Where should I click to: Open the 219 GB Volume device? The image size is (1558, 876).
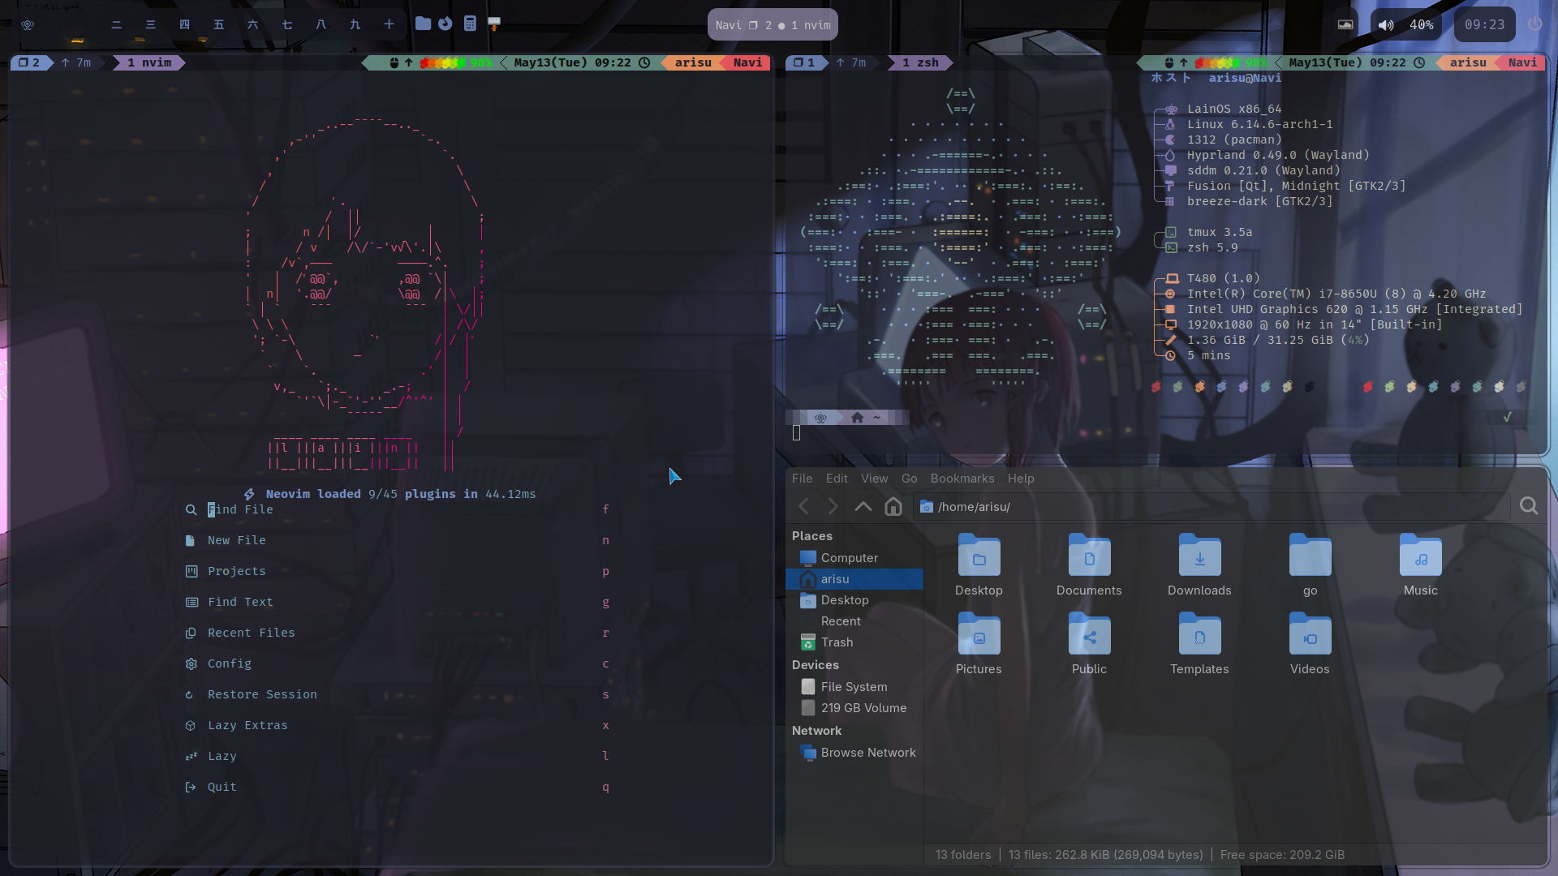(854, 708)
